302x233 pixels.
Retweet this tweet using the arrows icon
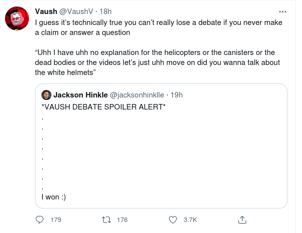pos(106,219)
